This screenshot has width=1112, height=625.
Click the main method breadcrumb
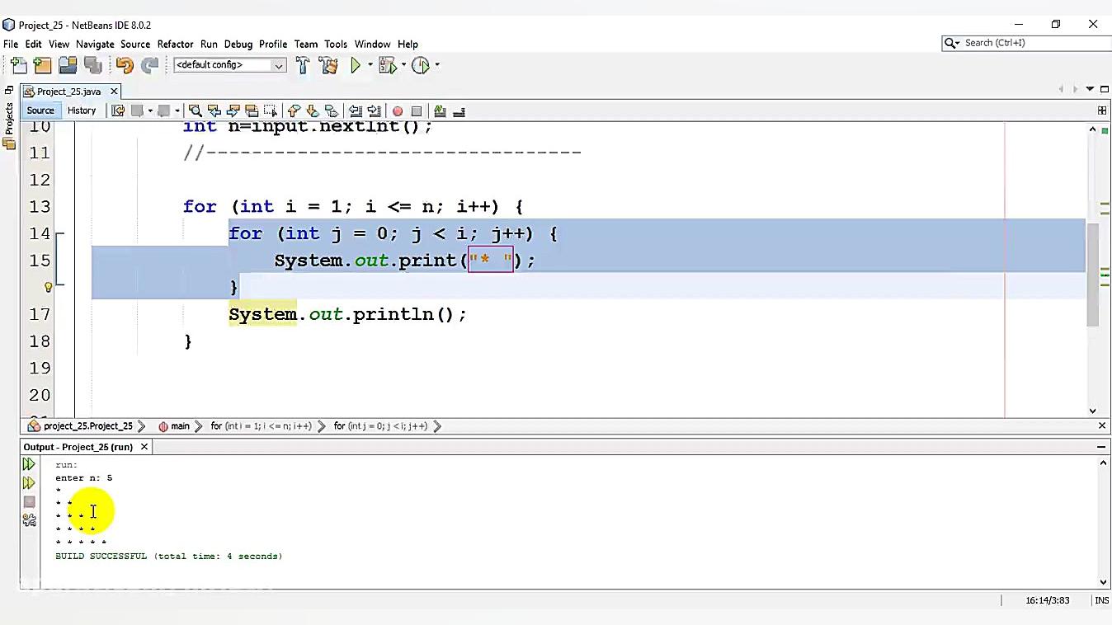pyautogui.click(x=174, y=426)
